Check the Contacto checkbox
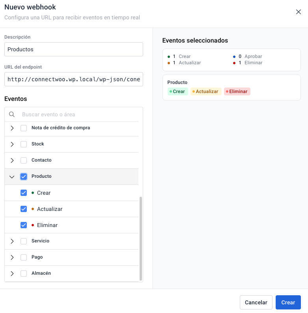The image size is (308, 313). [x=24, y=160]
